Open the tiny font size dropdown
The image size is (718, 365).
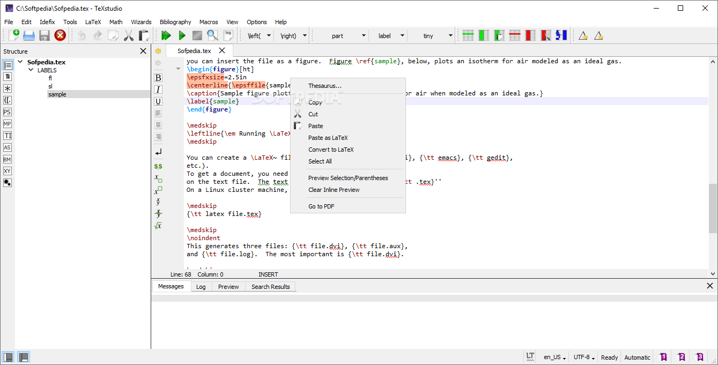450,36
